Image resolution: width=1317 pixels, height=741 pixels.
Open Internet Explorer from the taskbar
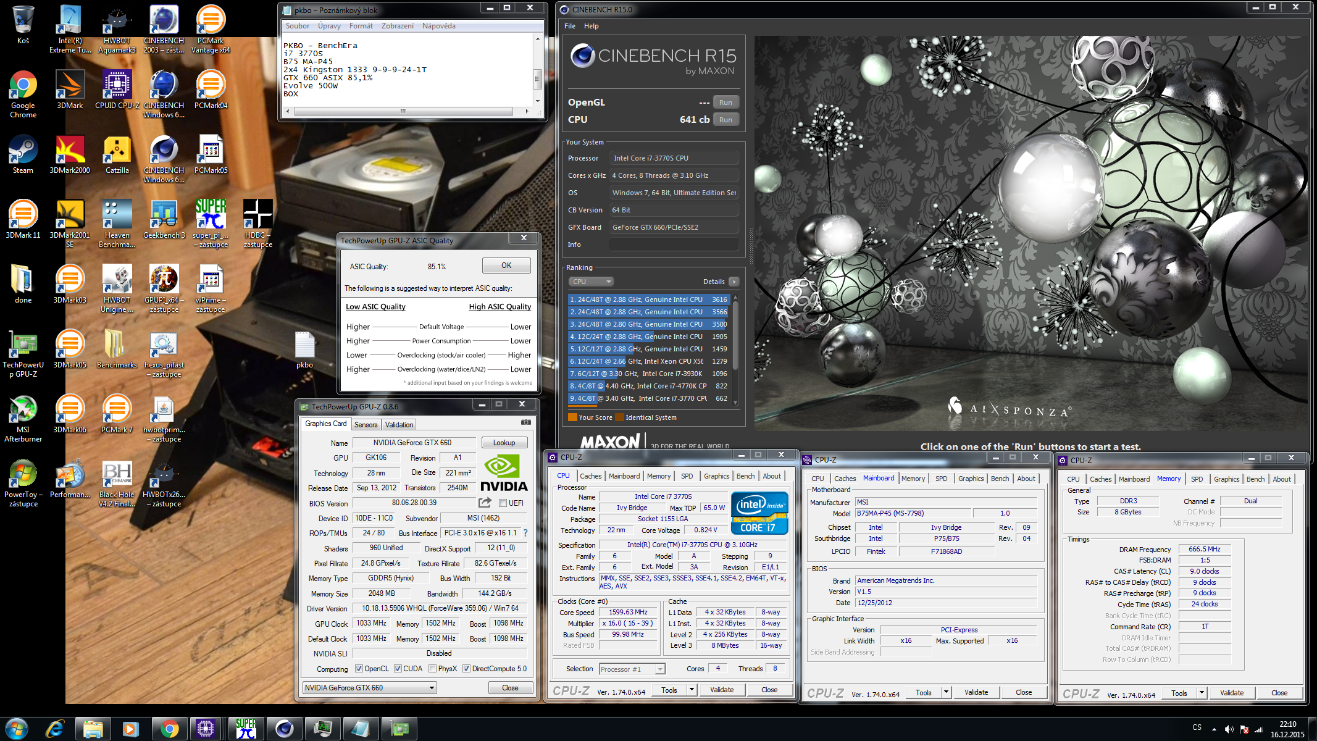coord(55,729)
